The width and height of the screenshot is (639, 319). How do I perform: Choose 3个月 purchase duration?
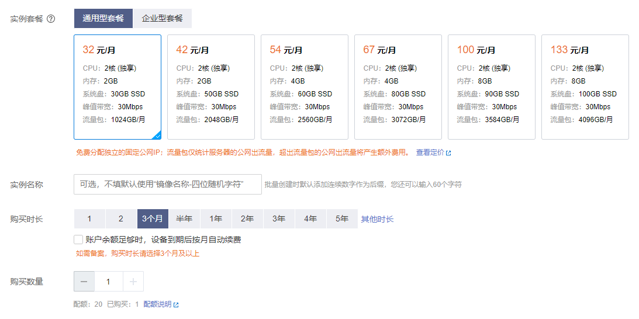tap(153, 219)
